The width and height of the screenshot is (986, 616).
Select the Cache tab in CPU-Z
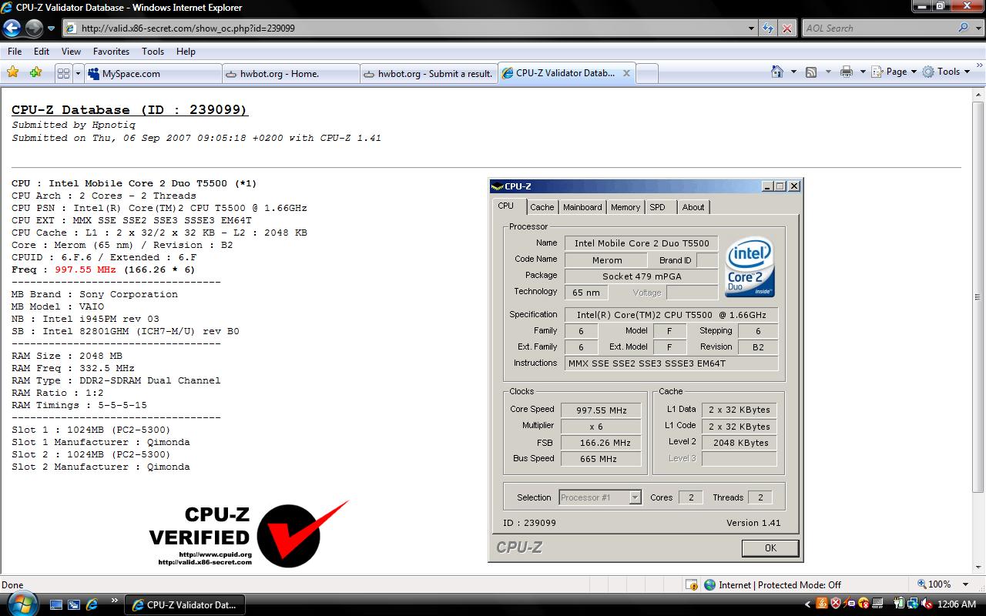point(542,207)
